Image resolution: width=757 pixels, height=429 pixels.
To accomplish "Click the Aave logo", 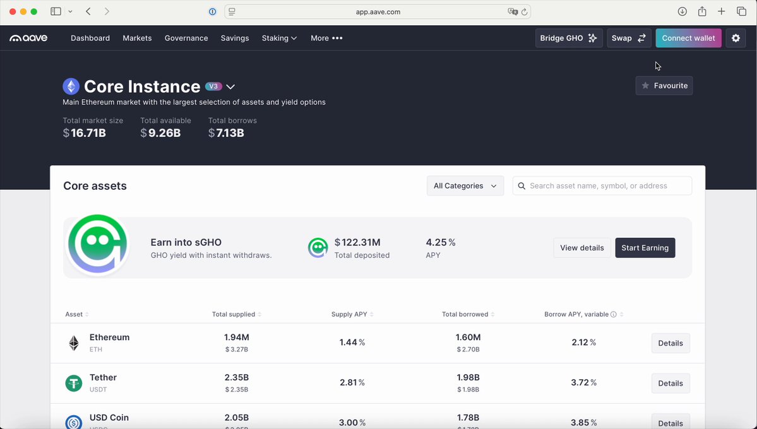I will pyautogui.click(x=28, y=38).
